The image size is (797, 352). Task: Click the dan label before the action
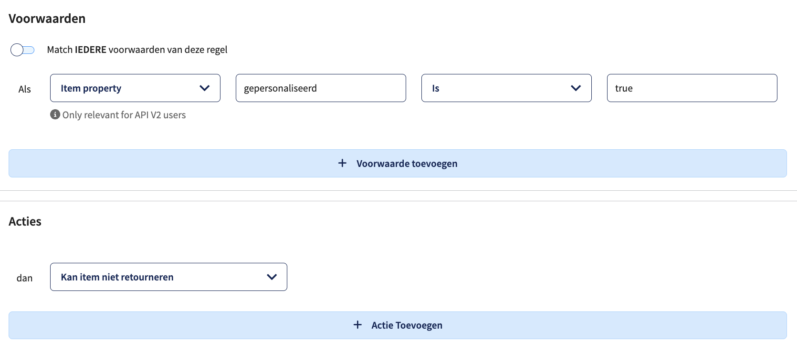(x=25, y=278)
